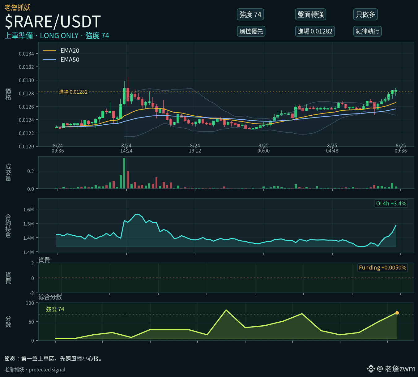The height and width of the screenshot is (377, 418).
Task: Click the 0.0128 price axis label
Action: (x=26, y=94)
